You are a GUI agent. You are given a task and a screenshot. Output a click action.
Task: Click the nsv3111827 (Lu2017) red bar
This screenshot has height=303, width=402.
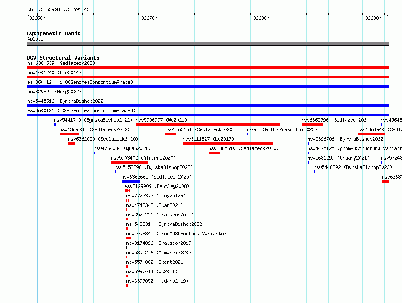(x=228, y=143)
